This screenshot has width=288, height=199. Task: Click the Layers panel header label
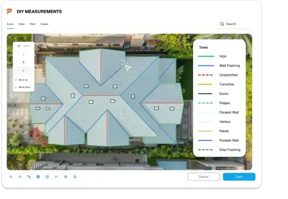(x=26, y=46)
